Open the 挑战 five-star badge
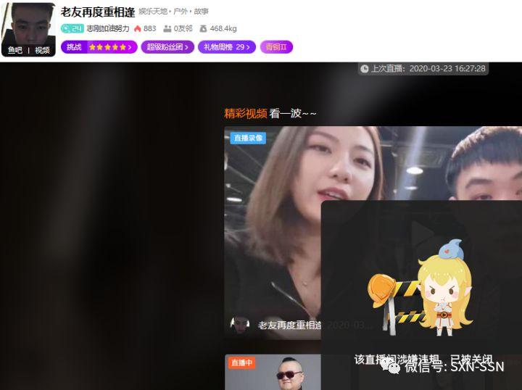Image resolution: width=522 pixels, height=390 pixels. (x=99, y=47)
